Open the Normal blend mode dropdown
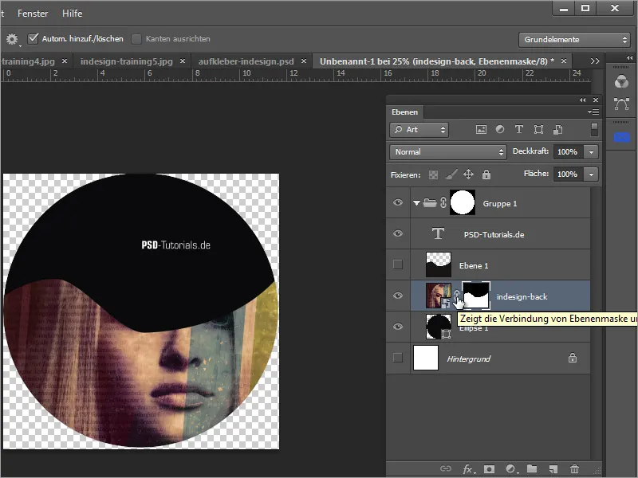Viewport: 638px width, 478px height. [448, 151]
